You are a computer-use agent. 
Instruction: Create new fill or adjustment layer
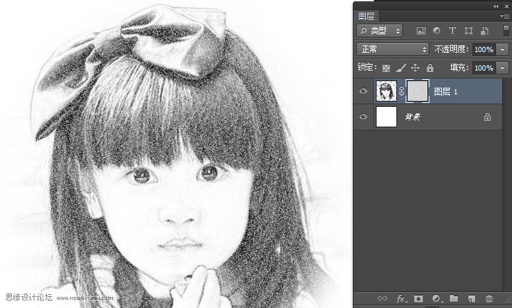437,299
